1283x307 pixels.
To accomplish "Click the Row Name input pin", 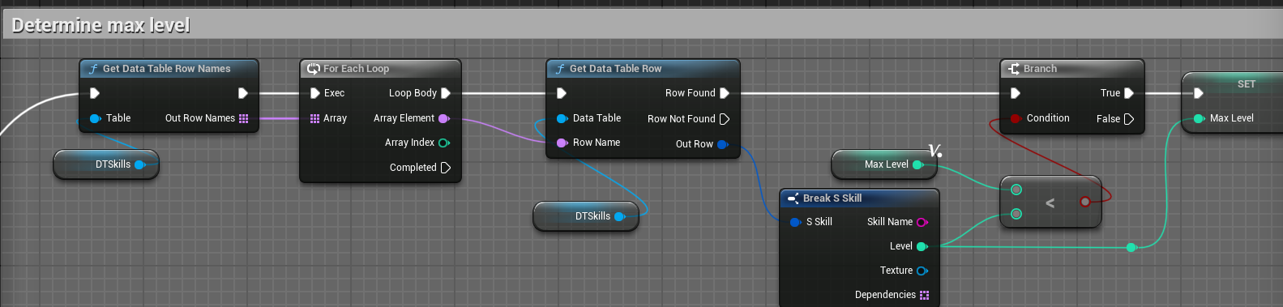I will click(x=562, y=143).
